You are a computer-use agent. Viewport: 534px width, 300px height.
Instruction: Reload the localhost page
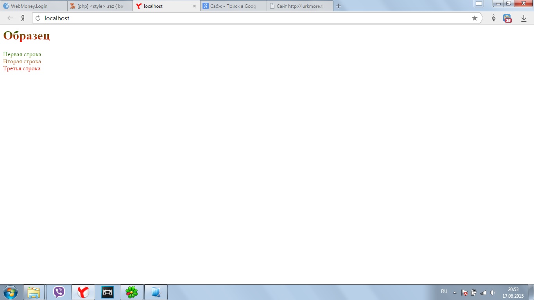(38, 18)
